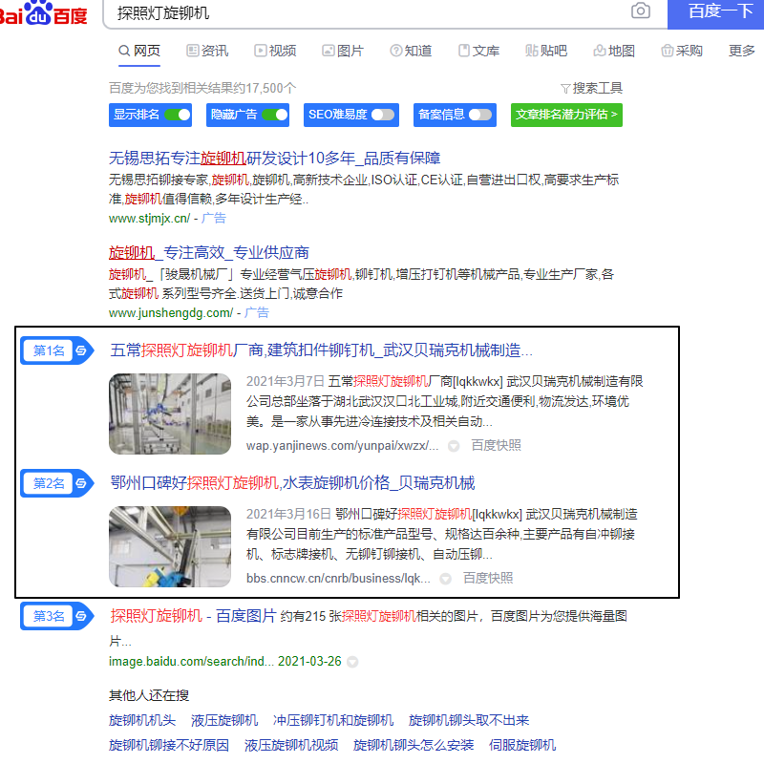The height and width of the screenshot is (764, 764).
Task: Click related search 冲压铆钉机和旋铆机
Action: click(333, 721)
